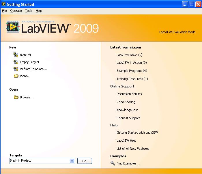Click the More folder icon
202x174 pixels.
(16, 76)
